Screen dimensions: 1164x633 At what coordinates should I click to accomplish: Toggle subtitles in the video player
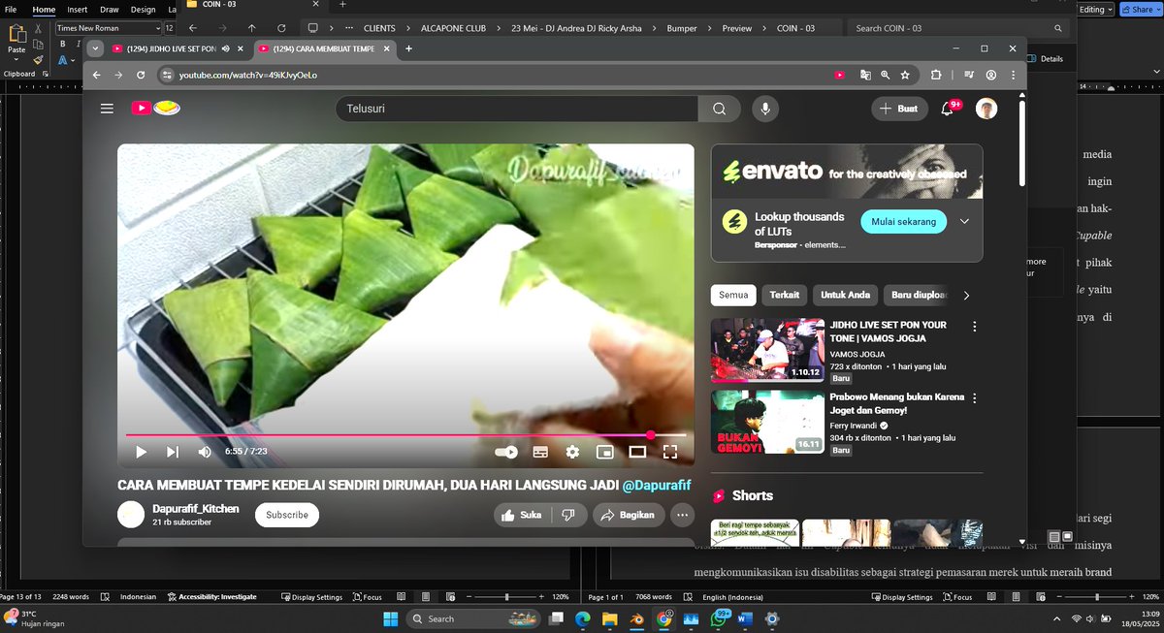tap(540, 452)
